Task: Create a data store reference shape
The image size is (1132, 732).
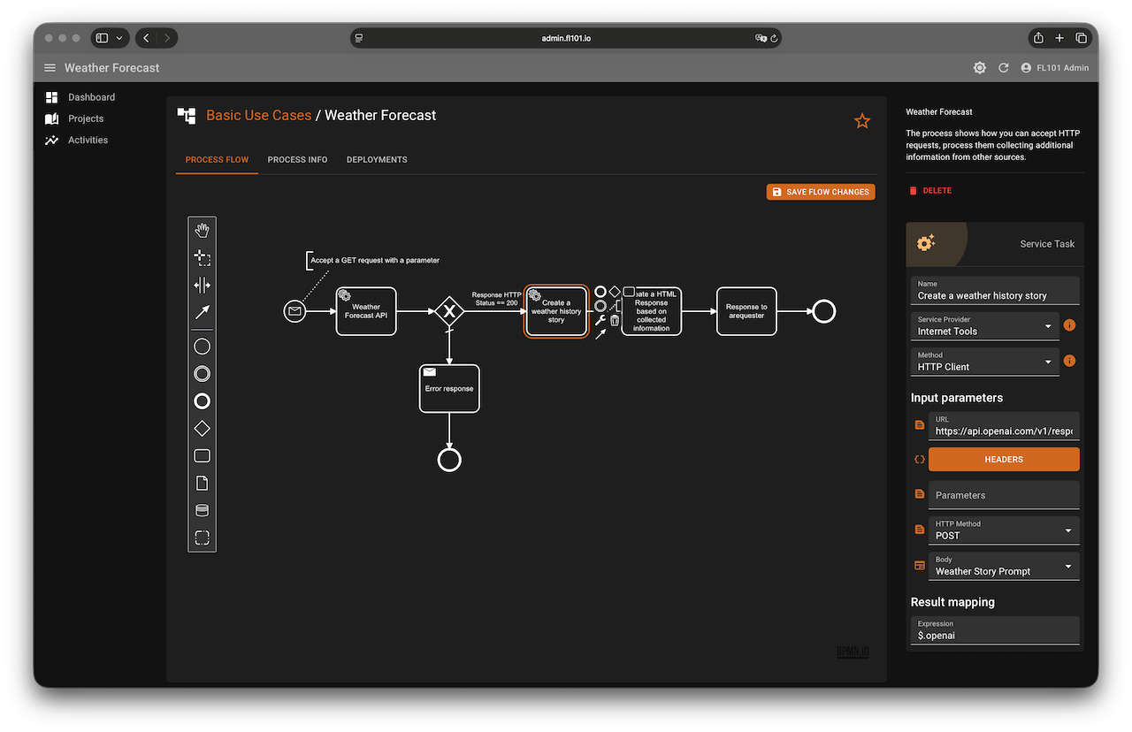Action: click(202, 511)
